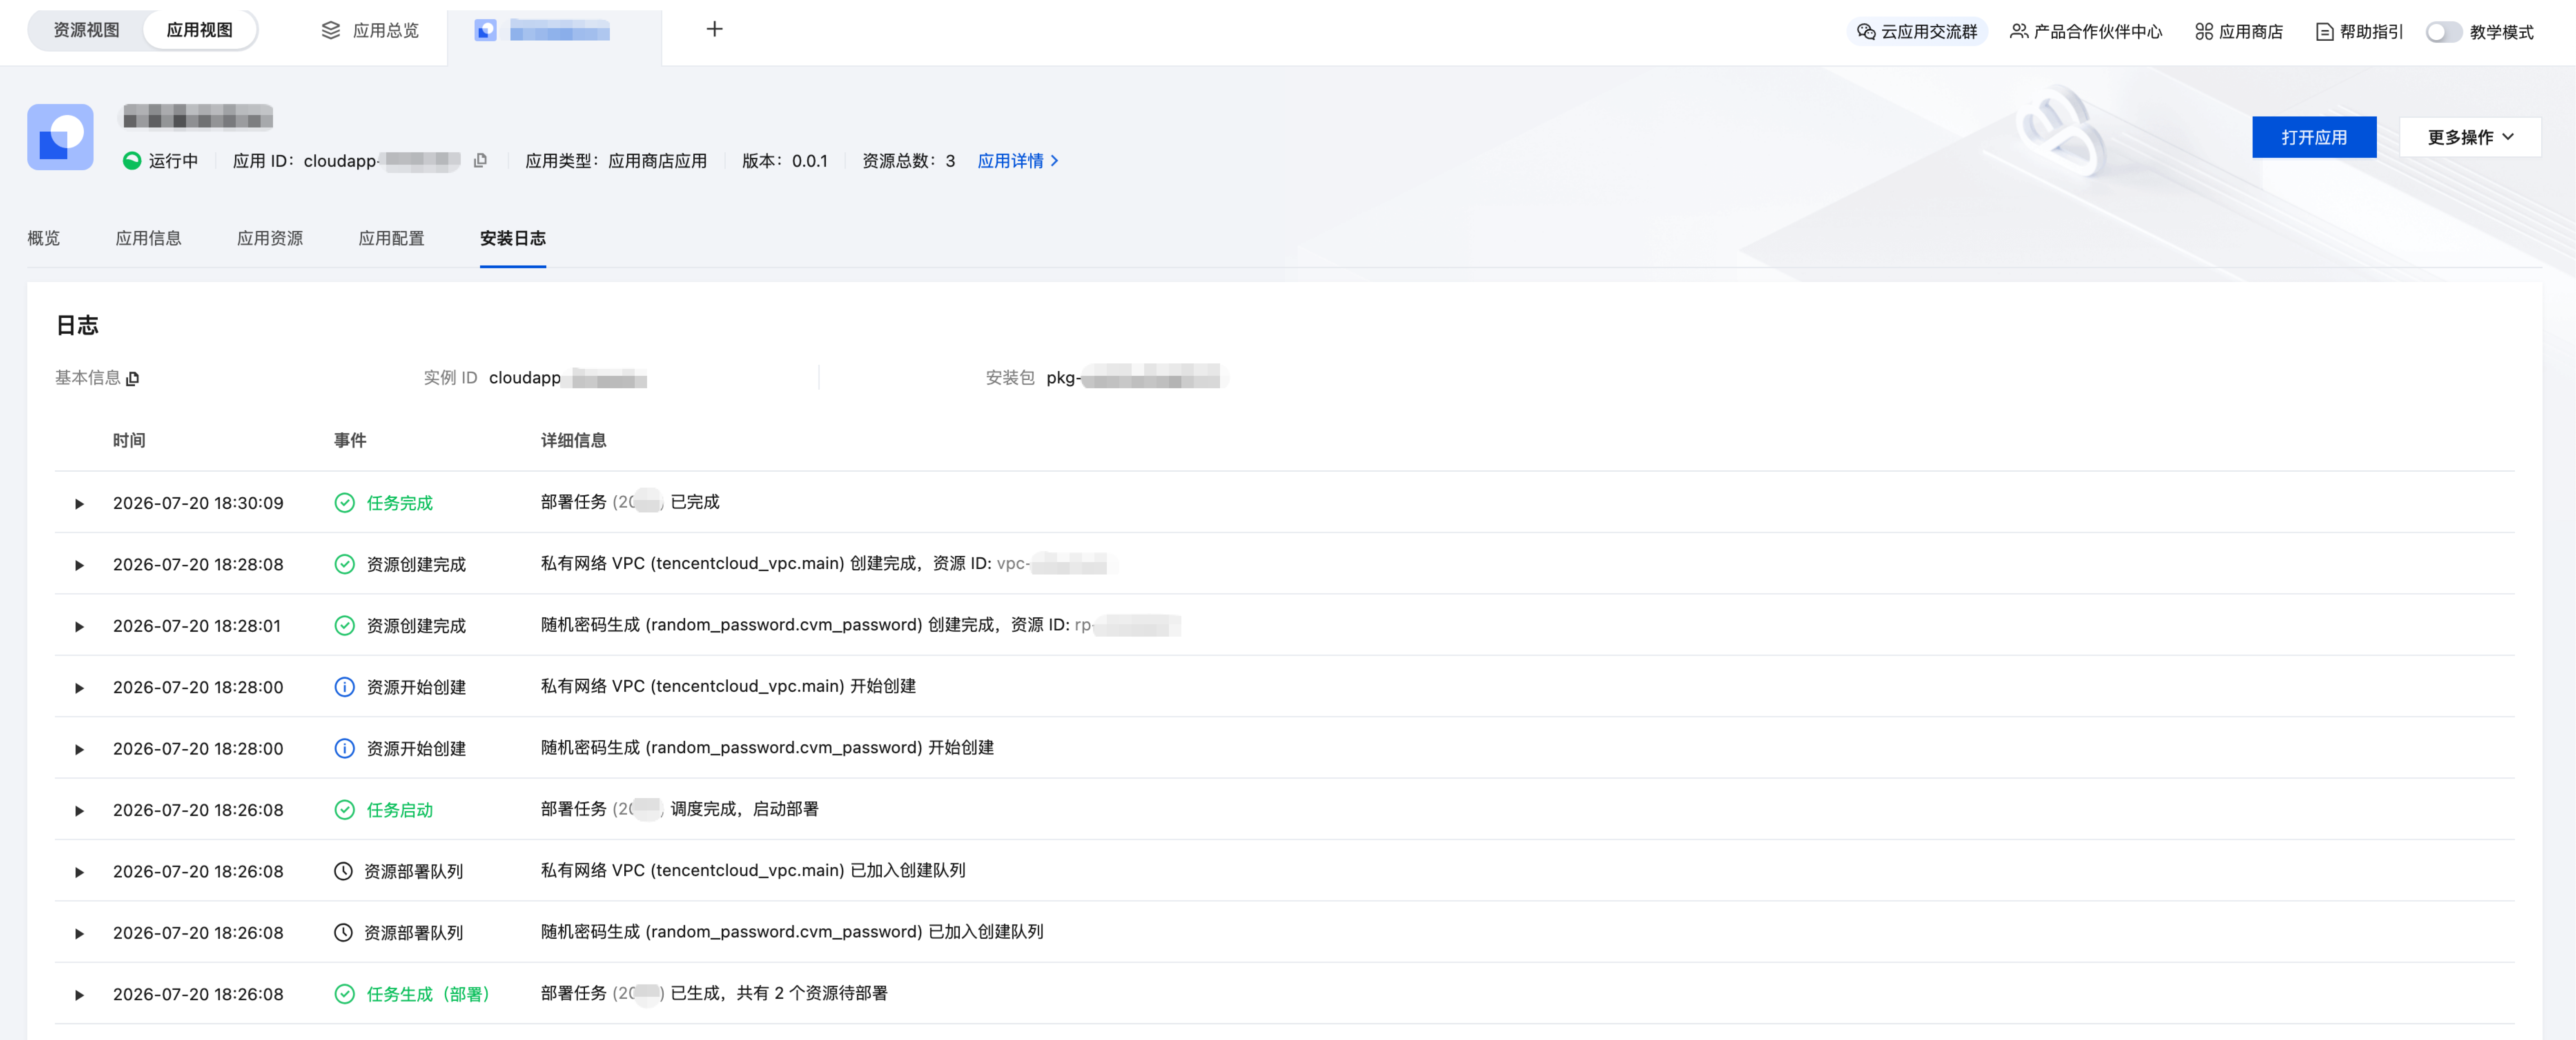The height and width of the screenshot is (1040, 2576).
Task: Expand the random_password 创建完成 log row
Action: [79, 627]
